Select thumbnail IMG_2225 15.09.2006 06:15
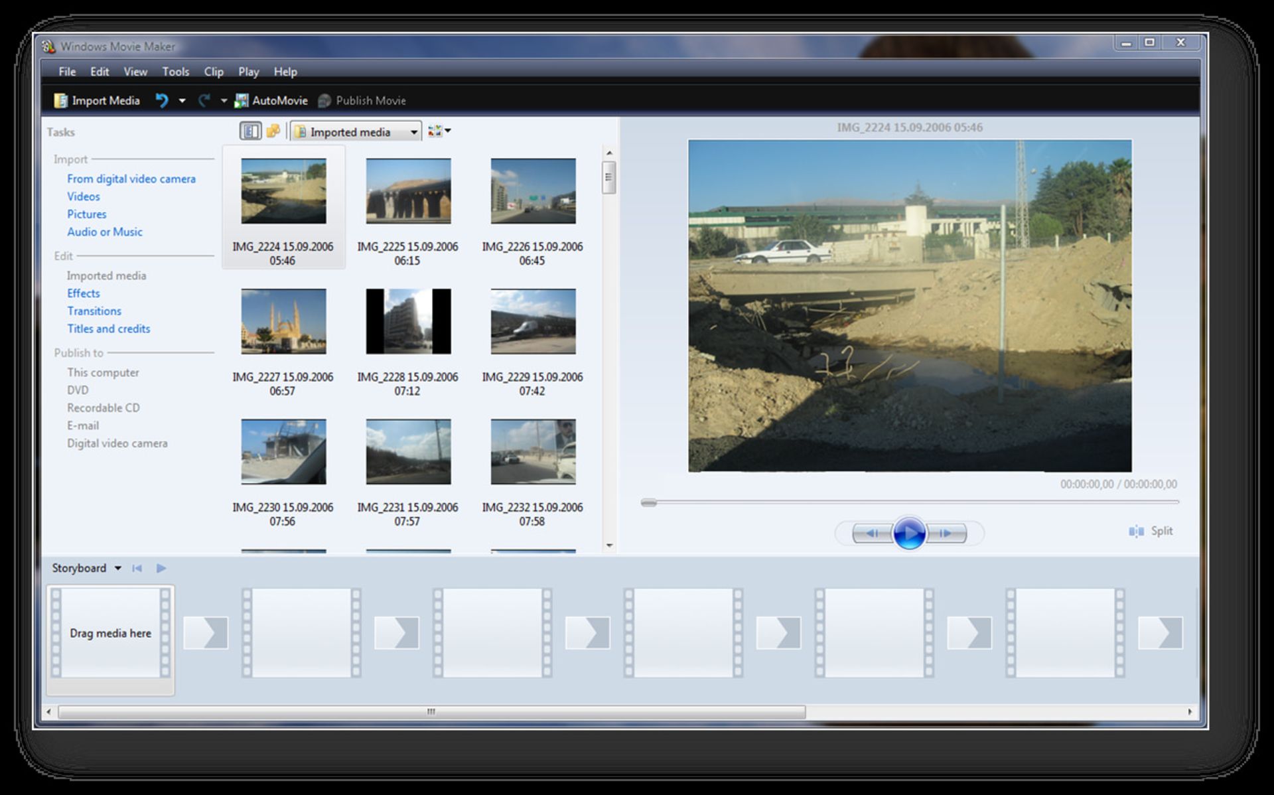 [408, 191]
